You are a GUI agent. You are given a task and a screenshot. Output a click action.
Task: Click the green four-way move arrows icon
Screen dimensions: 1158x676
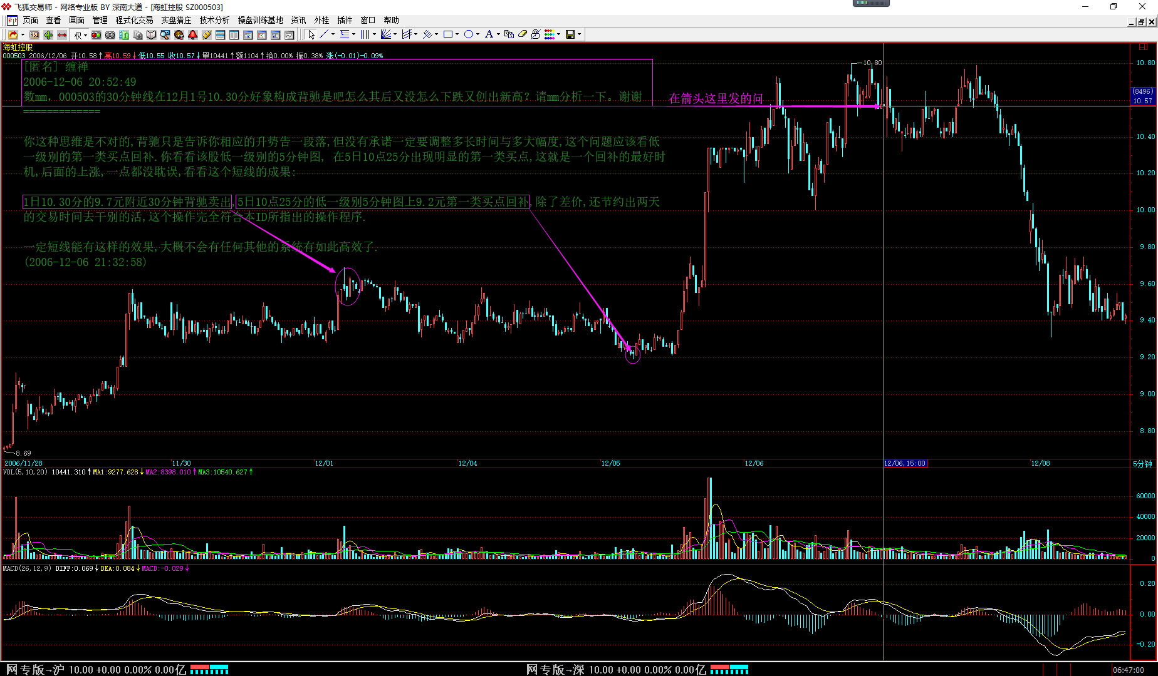48,35
